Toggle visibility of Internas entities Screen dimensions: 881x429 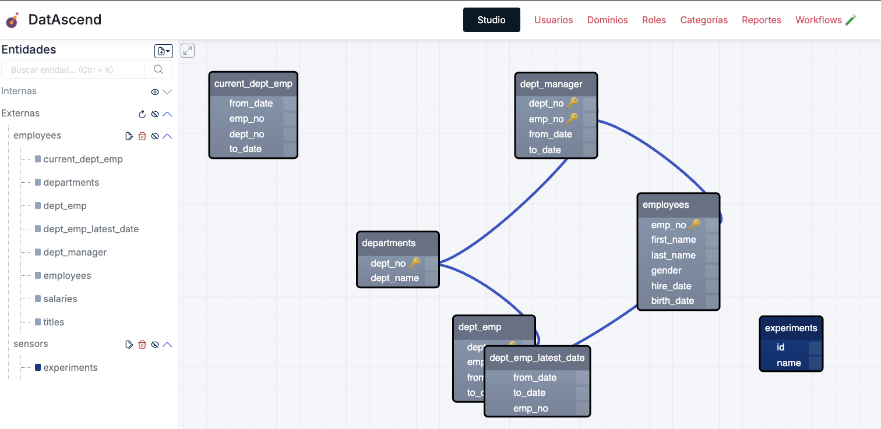click(x=155, y=92)
